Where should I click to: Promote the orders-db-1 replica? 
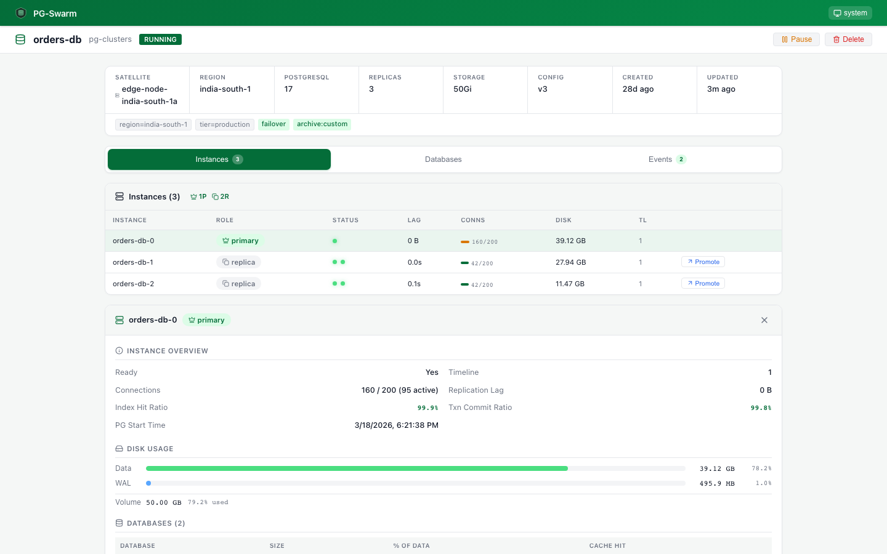coord(703,262)
